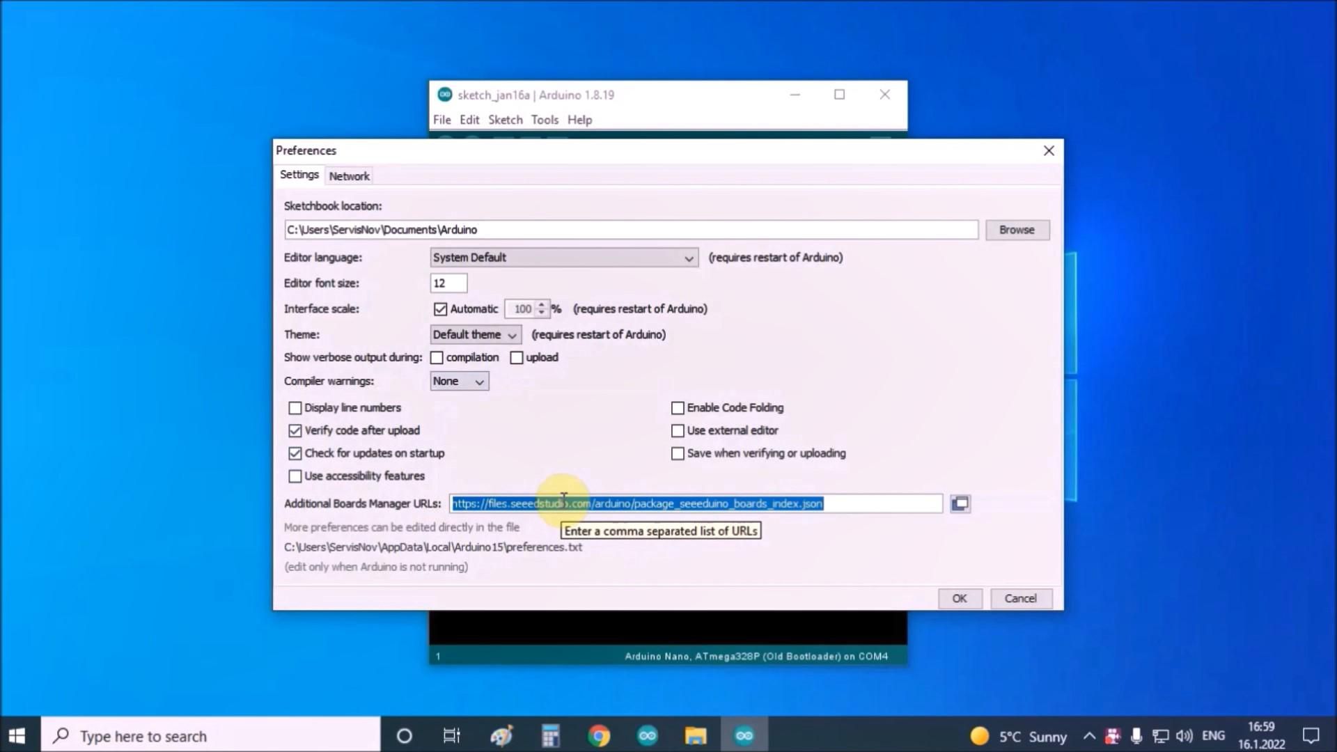The image size is (1337, 752).
Task: Open the Tools menu
Action: [544, 120]
